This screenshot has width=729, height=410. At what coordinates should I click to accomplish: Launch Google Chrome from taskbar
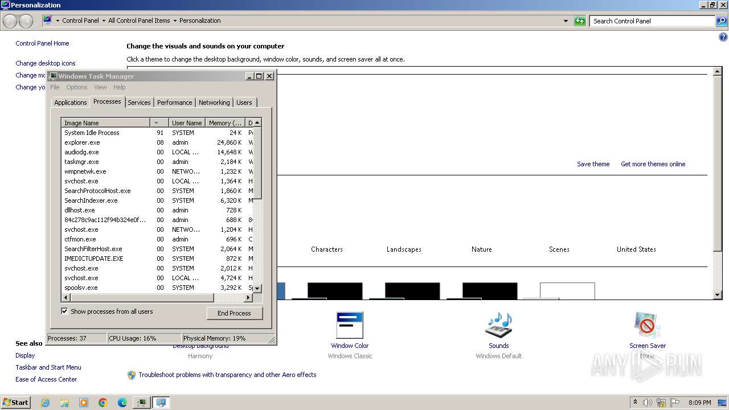[103, 403]
